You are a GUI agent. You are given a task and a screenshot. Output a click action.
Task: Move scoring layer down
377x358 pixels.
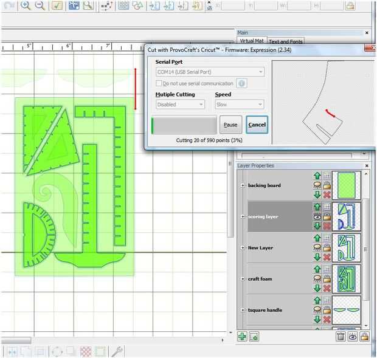click(x=317, y=226)
